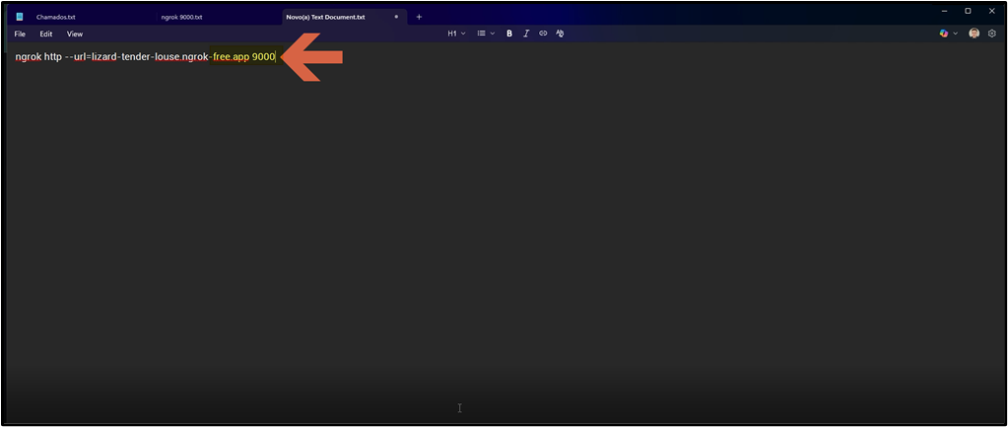This screenshot has height=427, width=1008.
Task: Open the list formatting dropdown
Action: [x=486, y=34]
